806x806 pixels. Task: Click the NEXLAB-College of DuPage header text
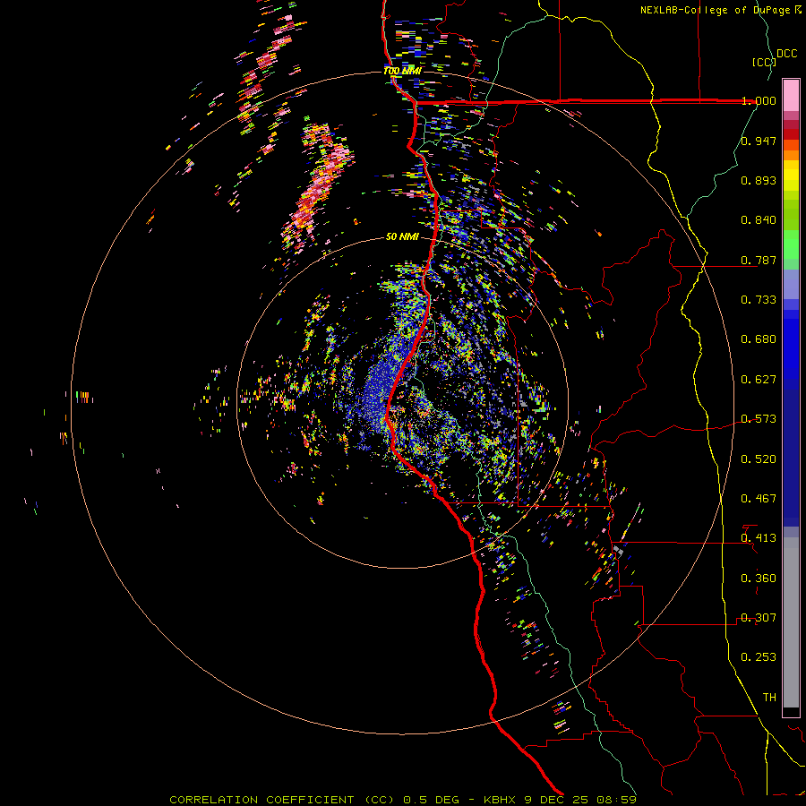click(715, 10)
